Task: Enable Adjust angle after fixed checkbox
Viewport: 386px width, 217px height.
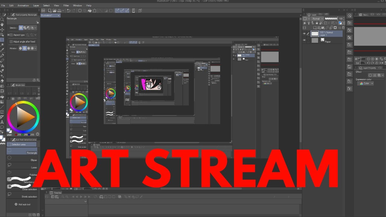Action: click(x=11, y=42)
